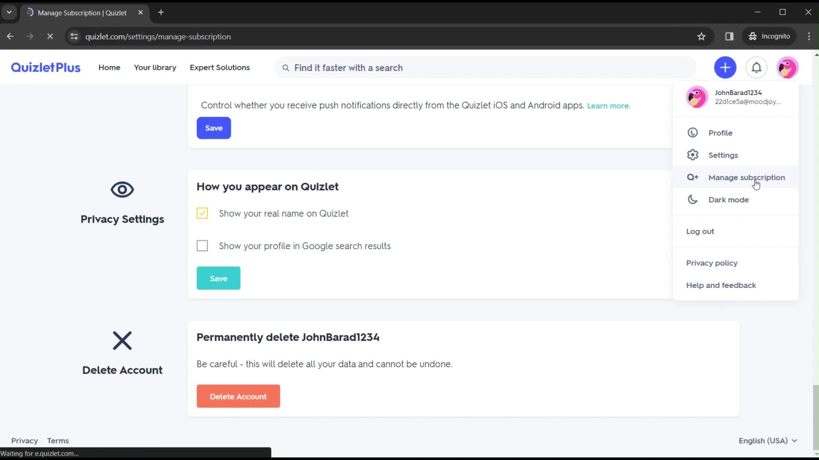Click the Delete Account red button
The image size is (819, 460).
[238, 397]
